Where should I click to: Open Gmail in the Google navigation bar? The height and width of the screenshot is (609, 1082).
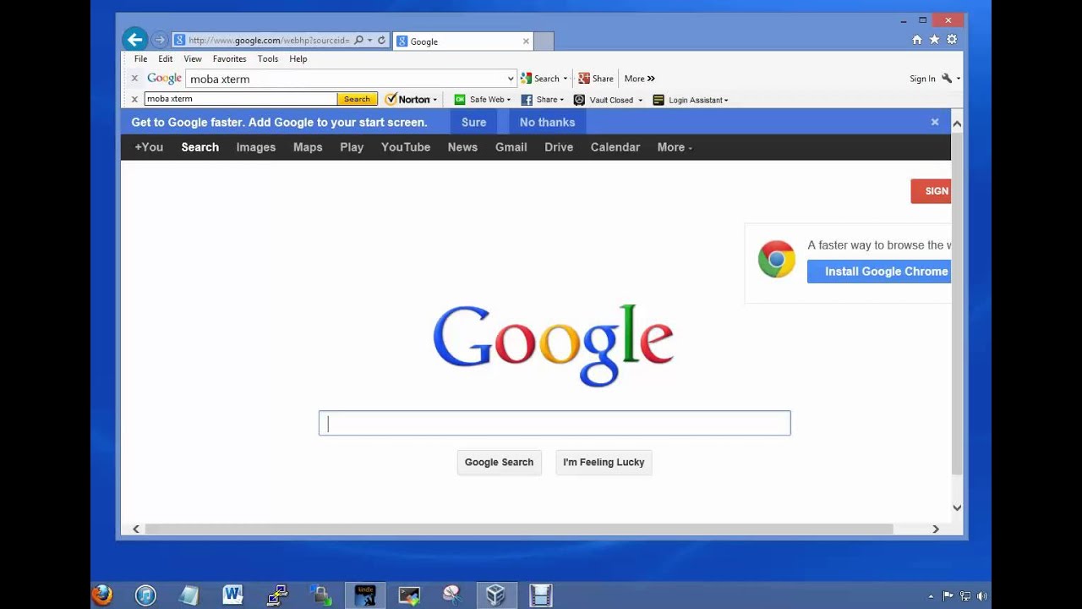coord(511,147)
